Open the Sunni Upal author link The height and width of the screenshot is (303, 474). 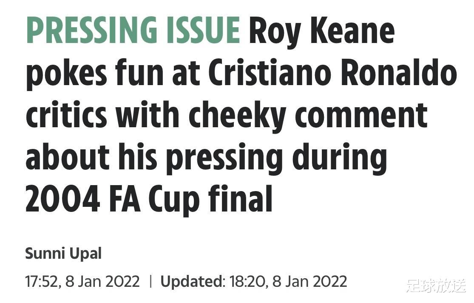pos(63,254)
